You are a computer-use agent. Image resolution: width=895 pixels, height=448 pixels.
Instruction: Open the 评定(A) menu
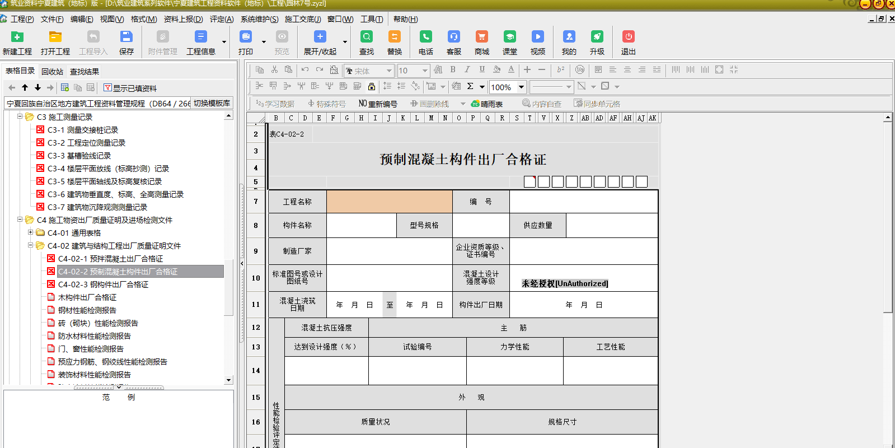[222, 19]
